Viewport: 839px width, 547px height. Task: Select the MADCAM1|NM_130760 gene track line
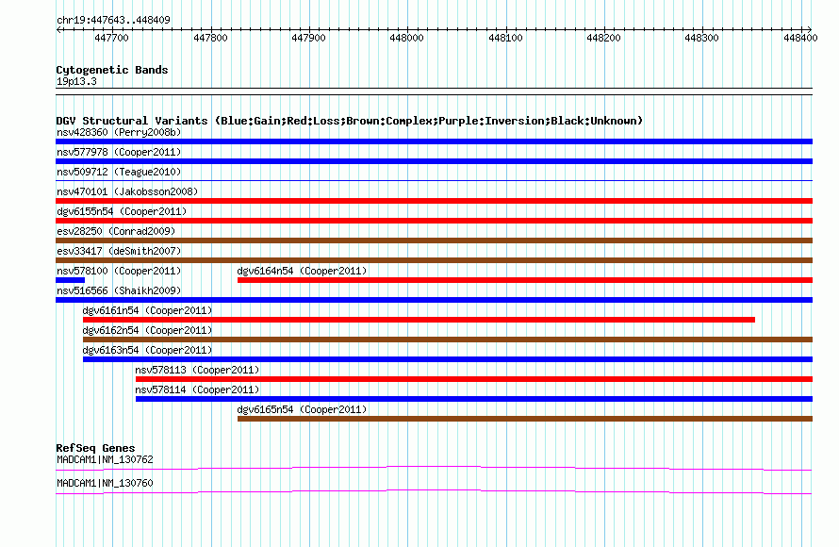(434, 492)
